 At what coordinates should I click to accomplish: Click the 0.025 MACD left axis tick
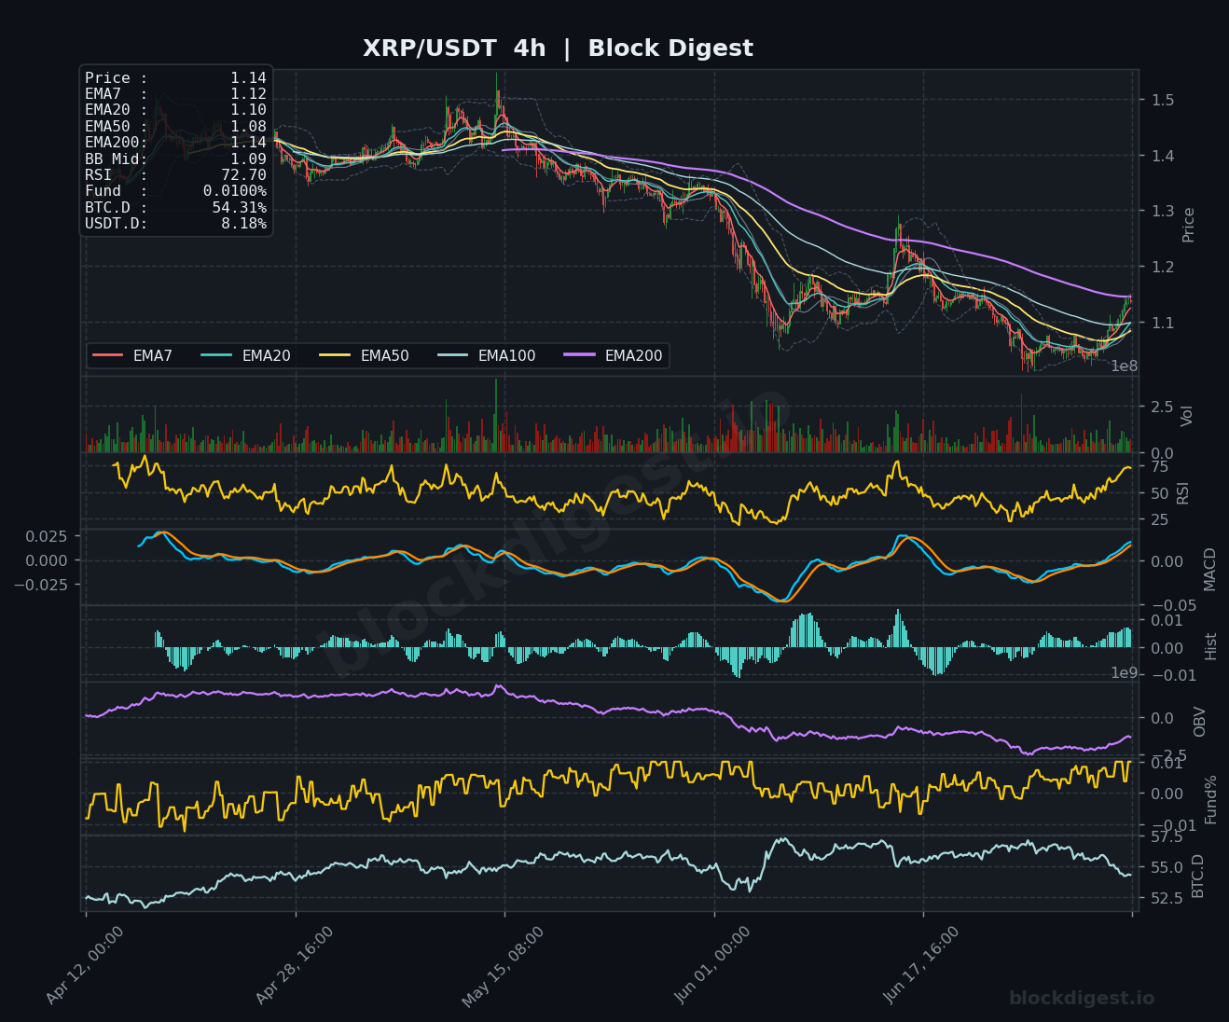coord(47,536)
